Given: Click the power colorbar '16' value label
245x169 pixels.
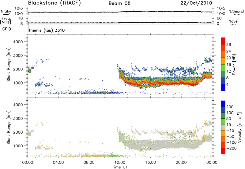Looking at the screenshot, I should 228,65.
